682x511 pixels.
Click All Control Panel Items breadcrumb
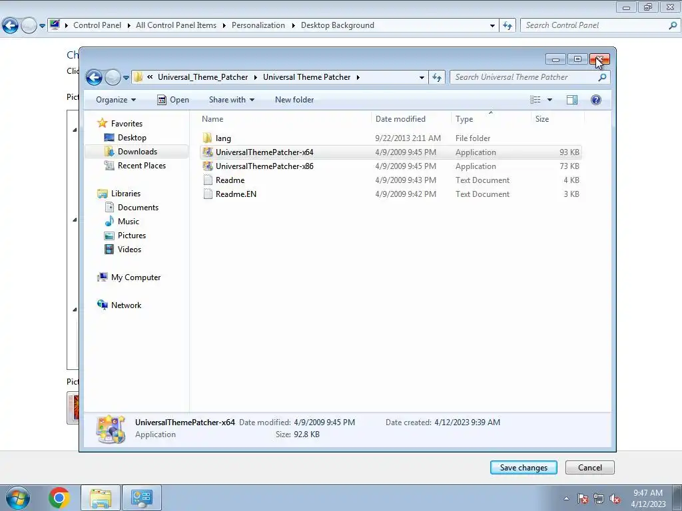coord(176,25)
